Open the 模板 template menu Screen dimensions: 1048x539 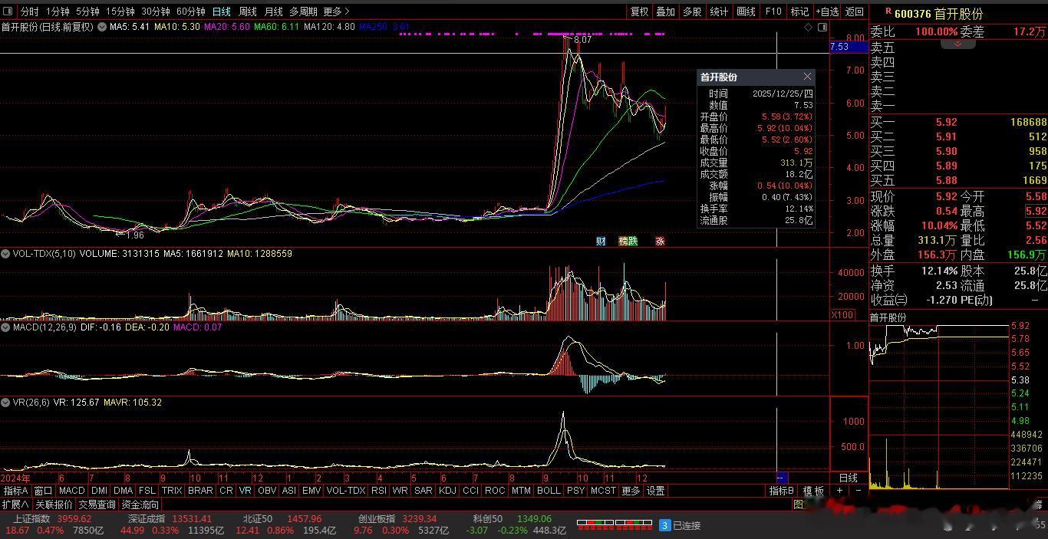pyautogui.click(x=813, y=491)
